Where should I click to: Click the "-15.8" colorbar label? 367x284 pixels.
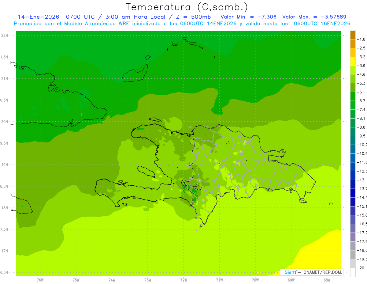(362, 215)
